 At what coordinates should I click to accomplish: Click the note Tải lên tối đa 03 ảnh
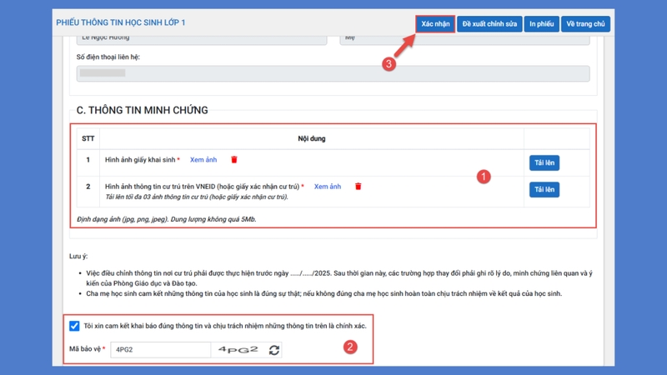(x=197, y=197)
